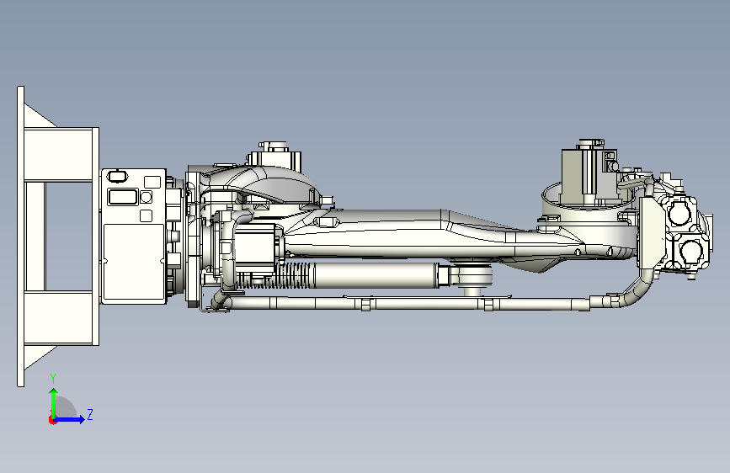Click the blue Z axis arrow of triad
730x473 pixels.
[71, 419]
